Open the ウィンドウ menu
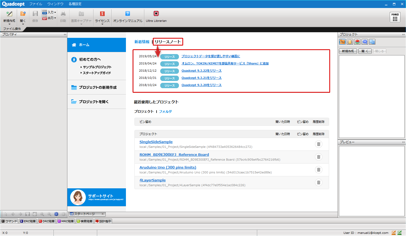 55,4
